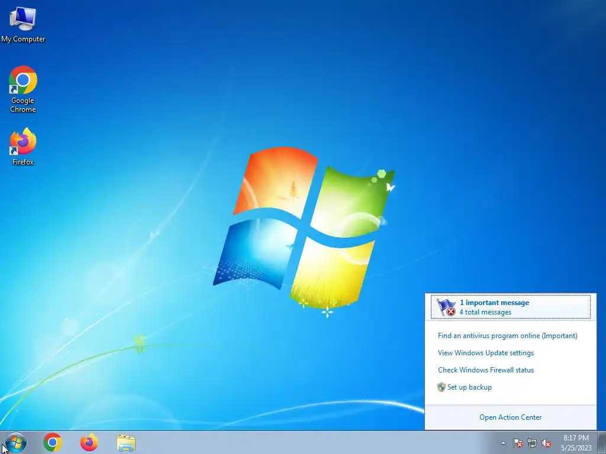This screenshot has height=454, width=606.
Task: Click the muted volume tray icon
Action: tap(546, 443)
